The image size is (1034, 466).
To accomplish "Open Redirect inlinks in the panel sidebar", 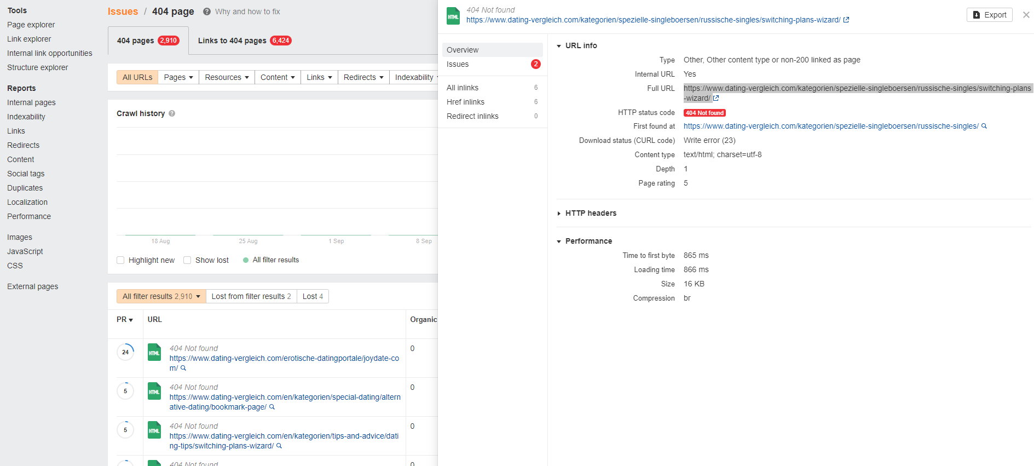I will [493, 116].
